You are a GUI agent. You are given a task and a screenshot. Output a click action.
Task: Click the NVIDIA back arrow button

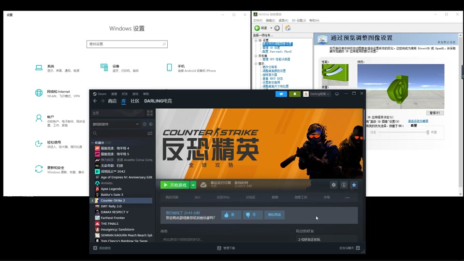pos(258,28)
